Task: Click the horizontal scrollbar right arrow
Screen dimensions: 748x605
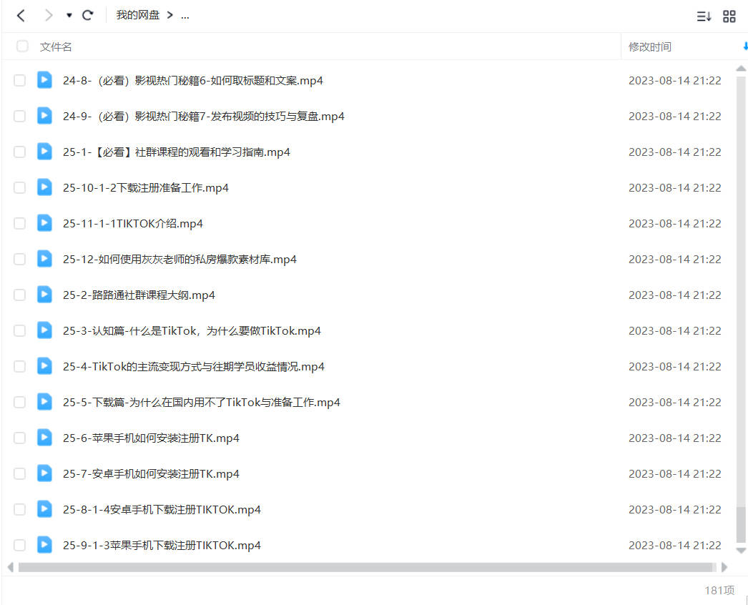Action: (724, 567)
